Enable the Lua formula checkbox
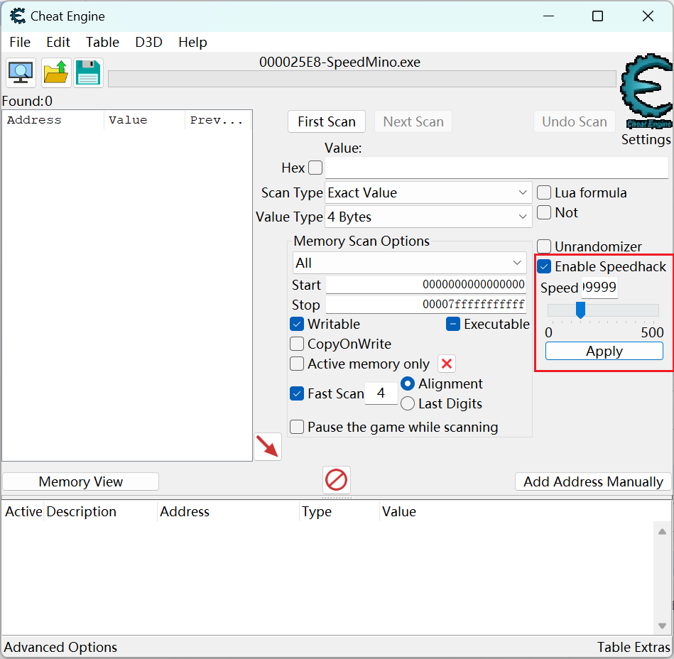 (544, 192)
